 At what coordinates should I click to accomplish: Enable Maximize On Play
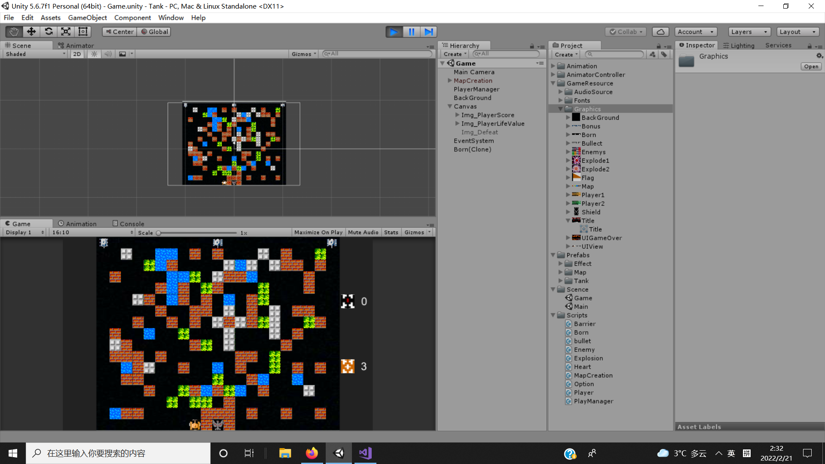(318, 232)
